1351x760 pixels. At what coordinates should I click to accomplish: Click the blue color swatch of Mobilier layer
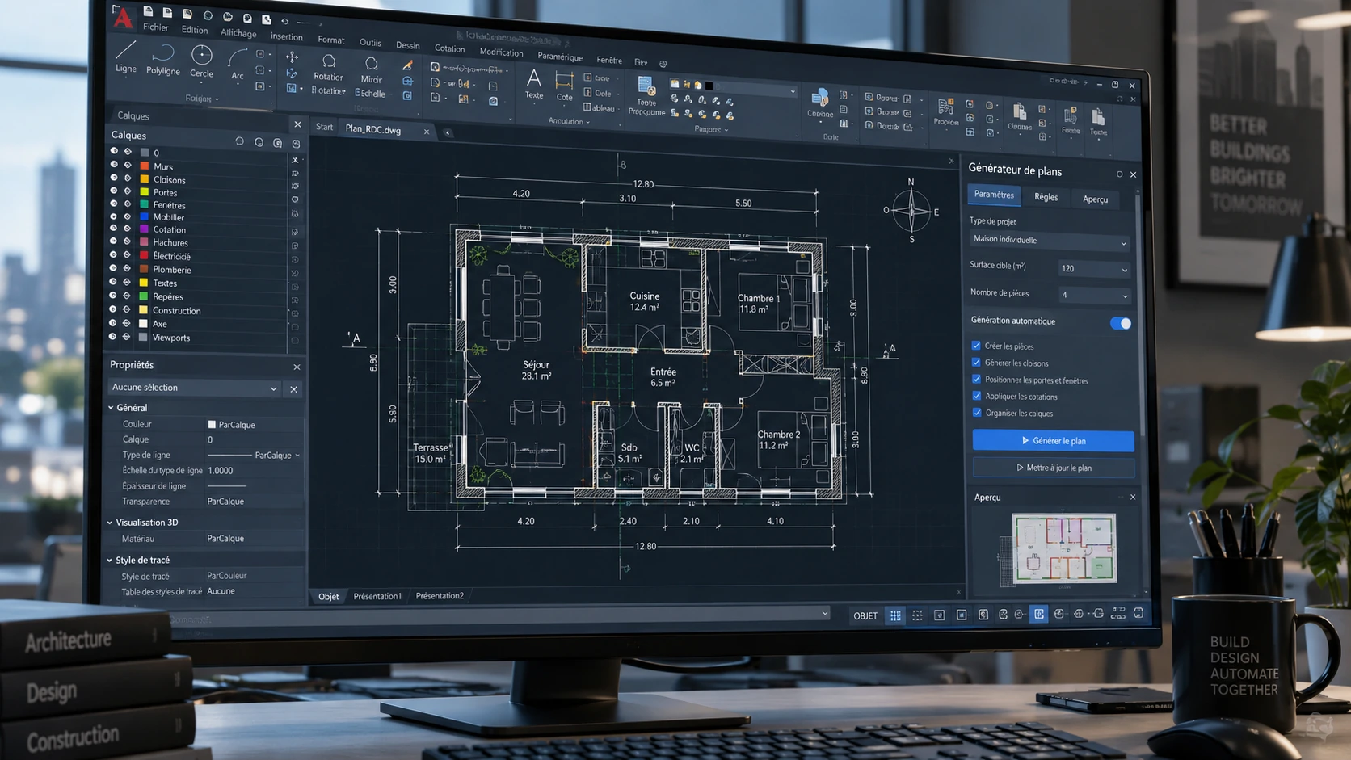[x=145, y=216]
